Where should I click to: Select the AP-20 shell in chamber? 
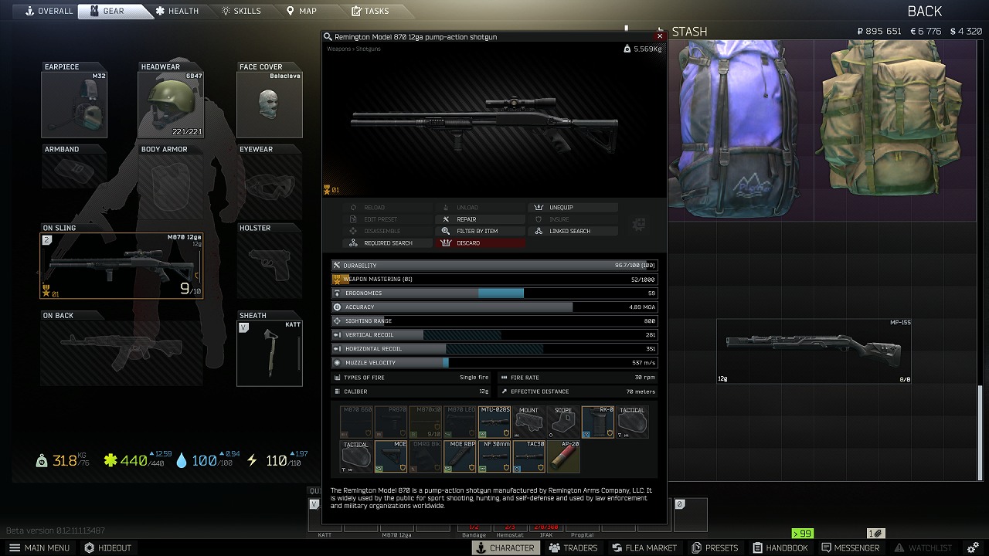pyautogui.click(x=563, y=456)
